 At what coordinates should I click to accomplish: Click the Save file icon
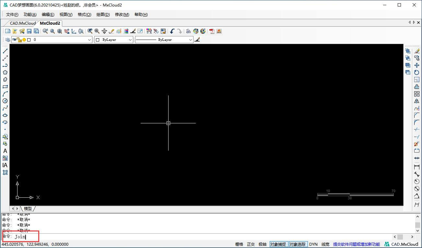coord(29,31)
